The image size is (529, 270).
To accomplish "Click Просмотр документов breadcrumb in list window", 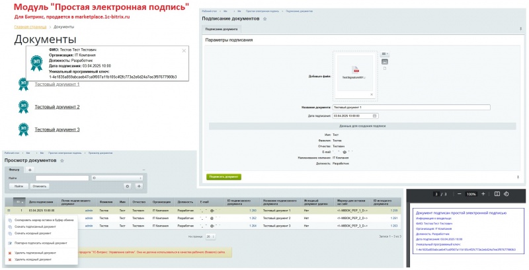I will pyautogui.click(x=101, y=153).
